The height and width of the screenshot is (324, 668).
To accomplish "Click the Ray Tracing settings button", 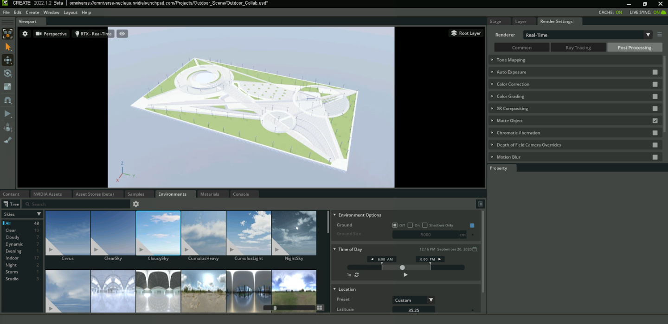I will click(x=578, y=48).
